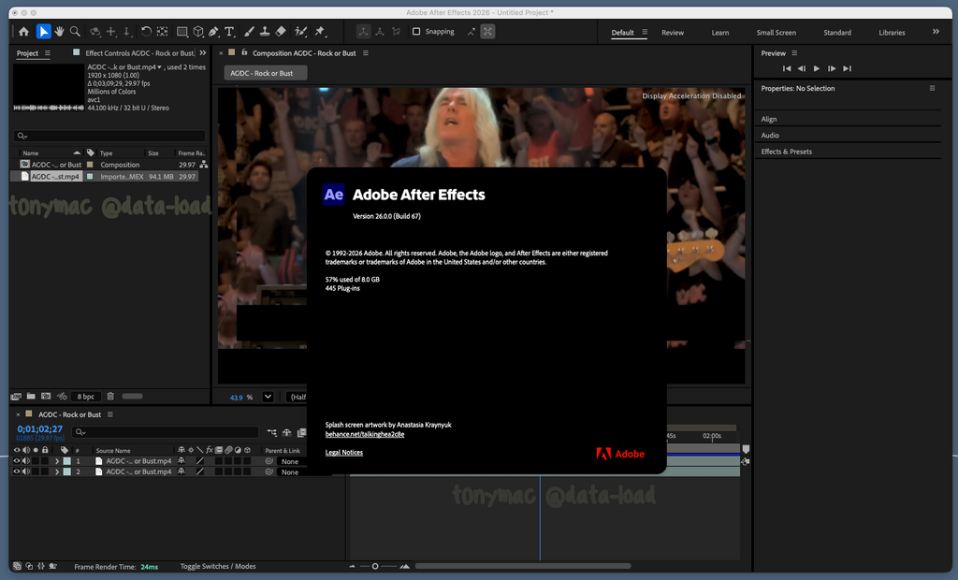Enable the Snapping checkbox
Screen dimensions: 958x580
pos(416,31)
